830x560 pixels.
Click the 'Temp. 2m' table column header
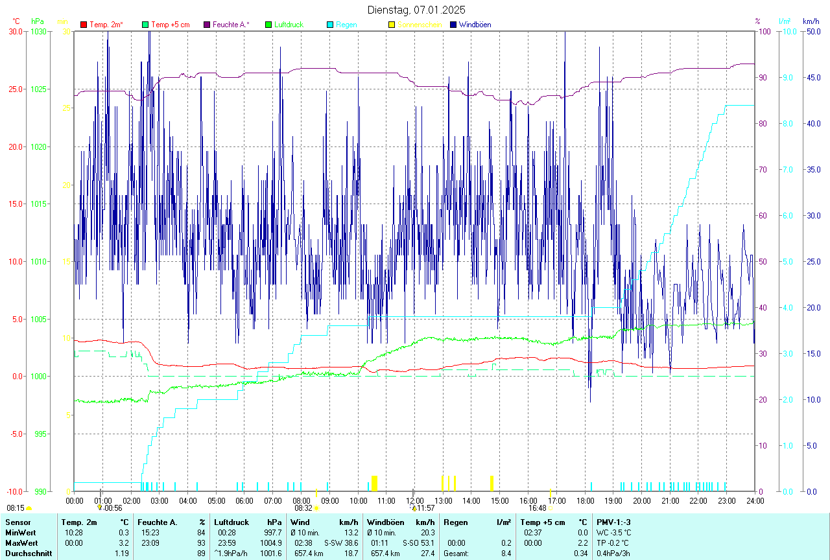[x=79, y=522]
